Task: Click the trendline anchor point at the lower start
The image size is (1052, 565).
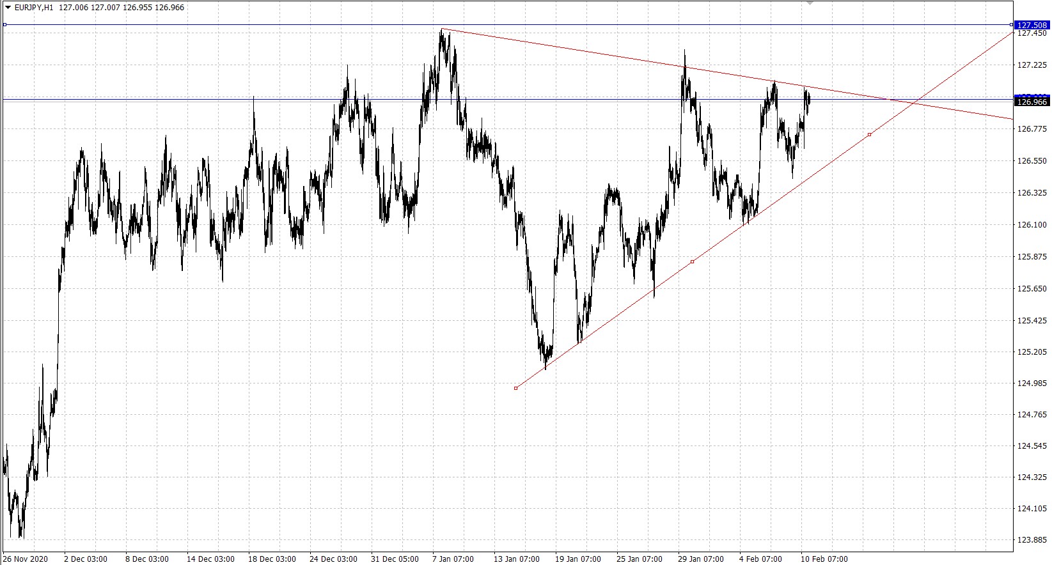Action: point(516,388)
